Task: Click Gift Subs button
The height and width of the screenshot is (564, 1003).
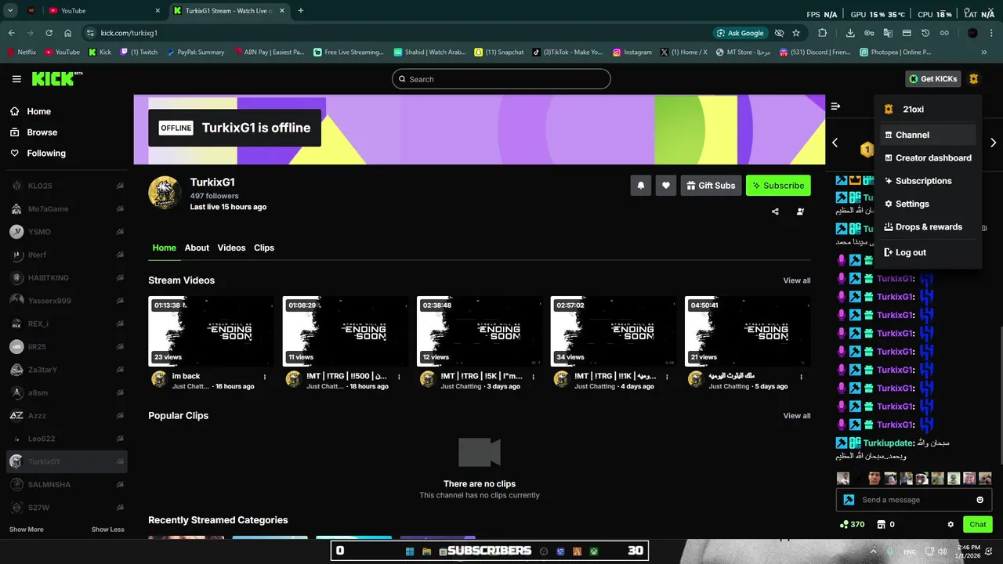Action: pos(711,186)
